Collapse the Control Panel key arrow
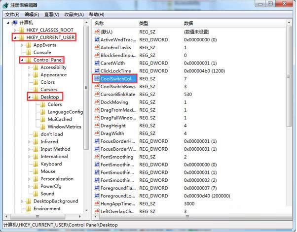 coord(22,60)
